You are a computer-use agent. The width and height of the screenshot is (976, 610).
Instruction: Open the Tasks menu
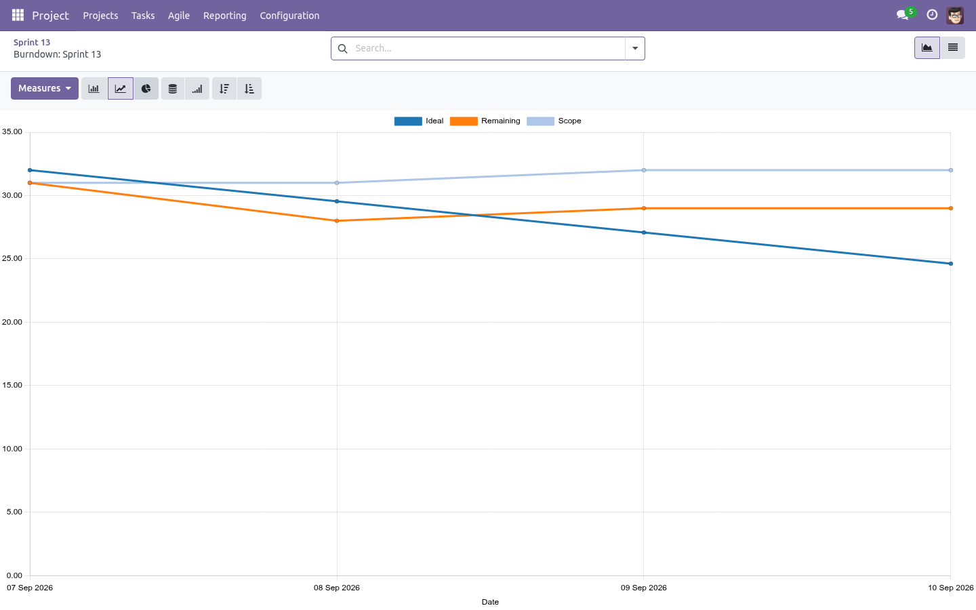(x=143, y=16)
